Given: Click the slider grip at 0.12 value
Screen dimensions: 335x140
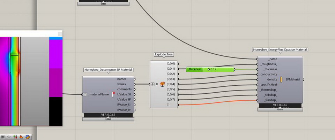Looking at the screenshot, I should point(209,69).
